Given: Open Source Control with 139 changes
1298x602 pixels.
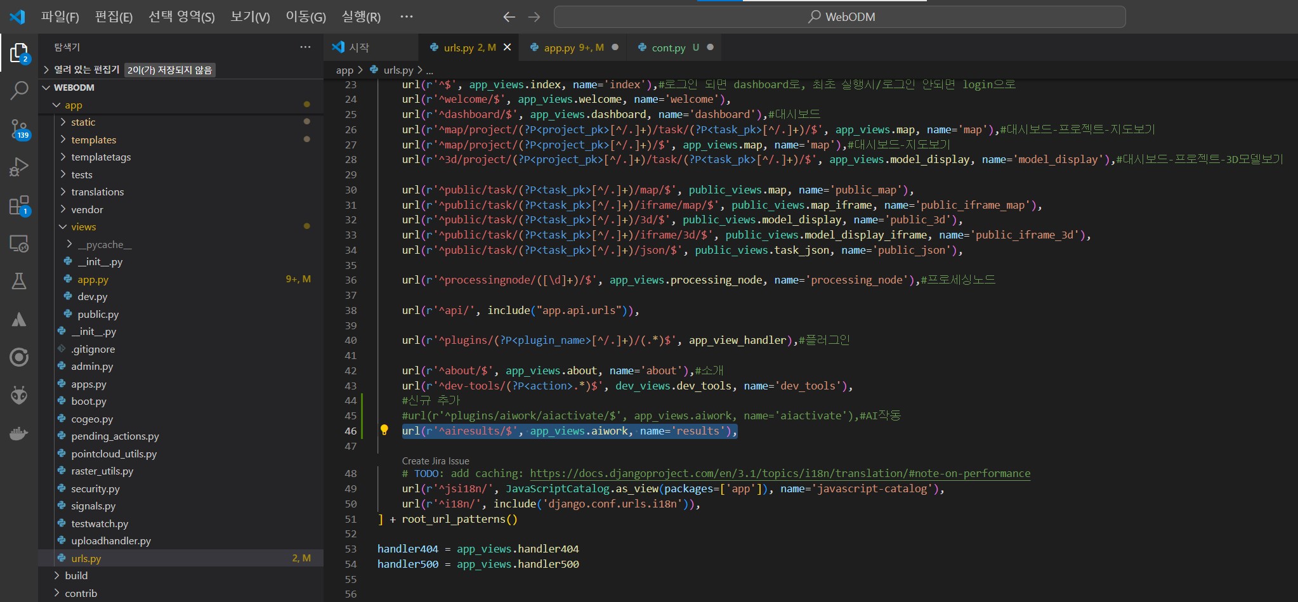Looking at the screenshot, I should coord(19,129).
